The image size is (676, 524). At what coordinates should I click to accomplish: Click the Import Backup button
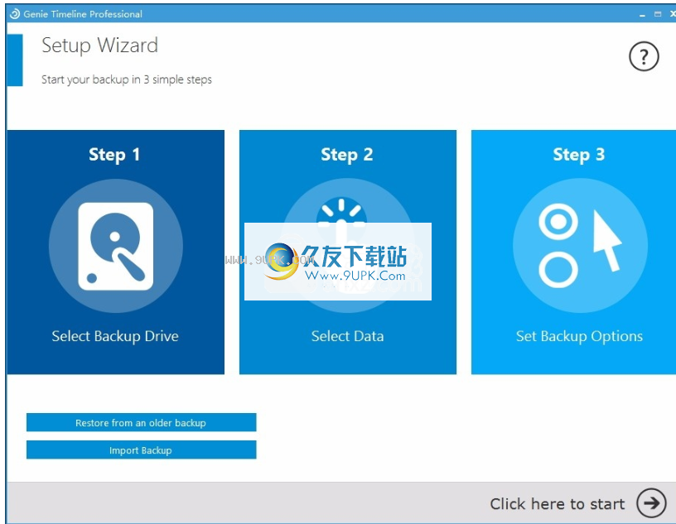pos(142,449)
